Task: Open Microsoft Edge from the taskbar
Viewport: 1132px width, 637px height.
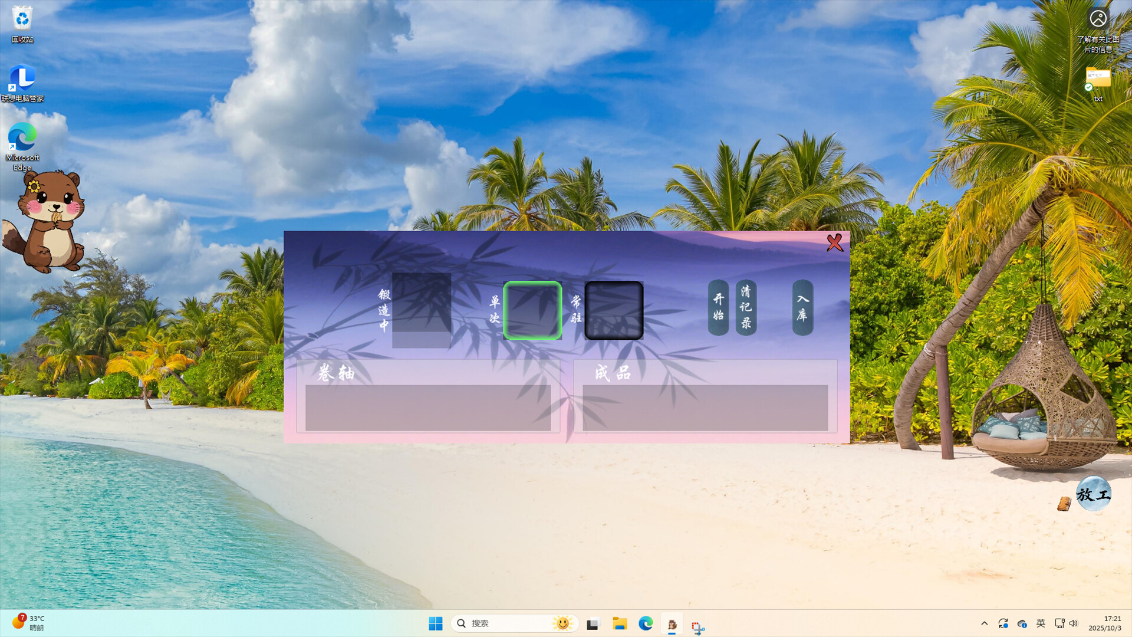Action: [x=647, y=623]
